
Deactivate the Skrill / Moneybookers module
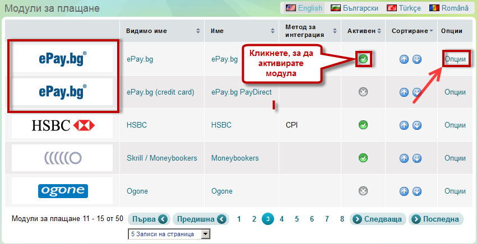click(x=363, y=158)
